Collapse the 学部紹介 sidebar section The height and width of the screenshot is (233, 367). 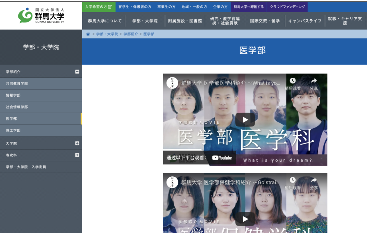pos(77,72)
